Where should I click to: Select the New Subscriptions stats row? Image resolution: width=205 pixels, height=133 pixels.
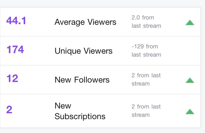pos(100,111)
